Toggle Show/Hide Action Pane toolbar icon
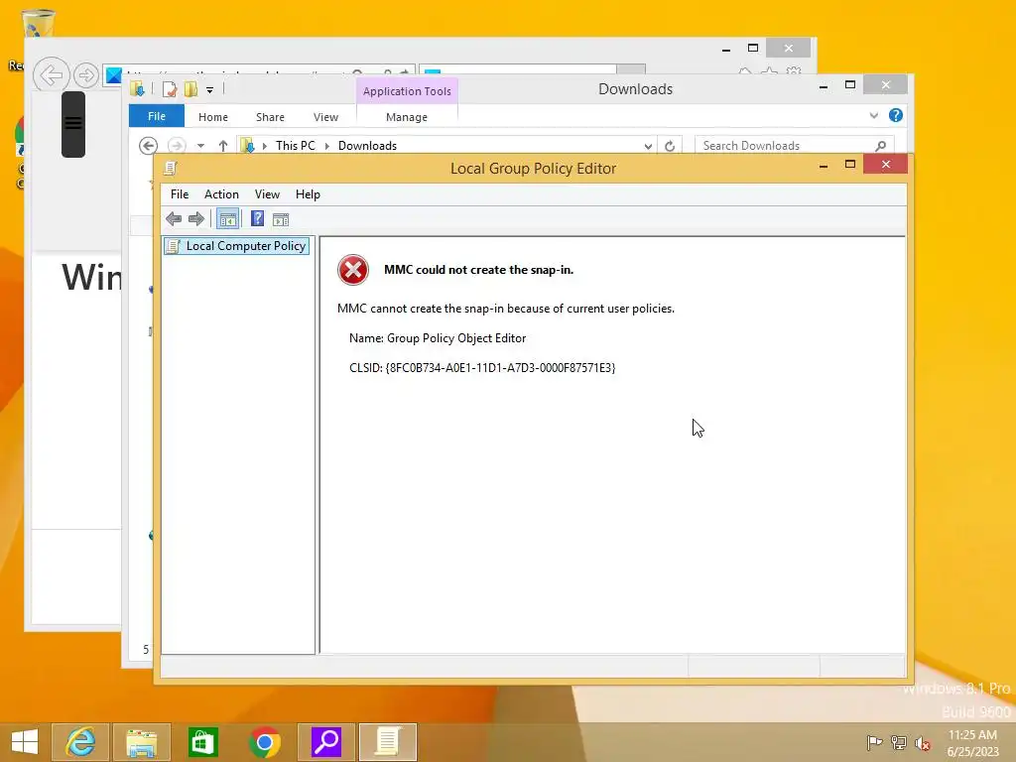 point(281,219)
